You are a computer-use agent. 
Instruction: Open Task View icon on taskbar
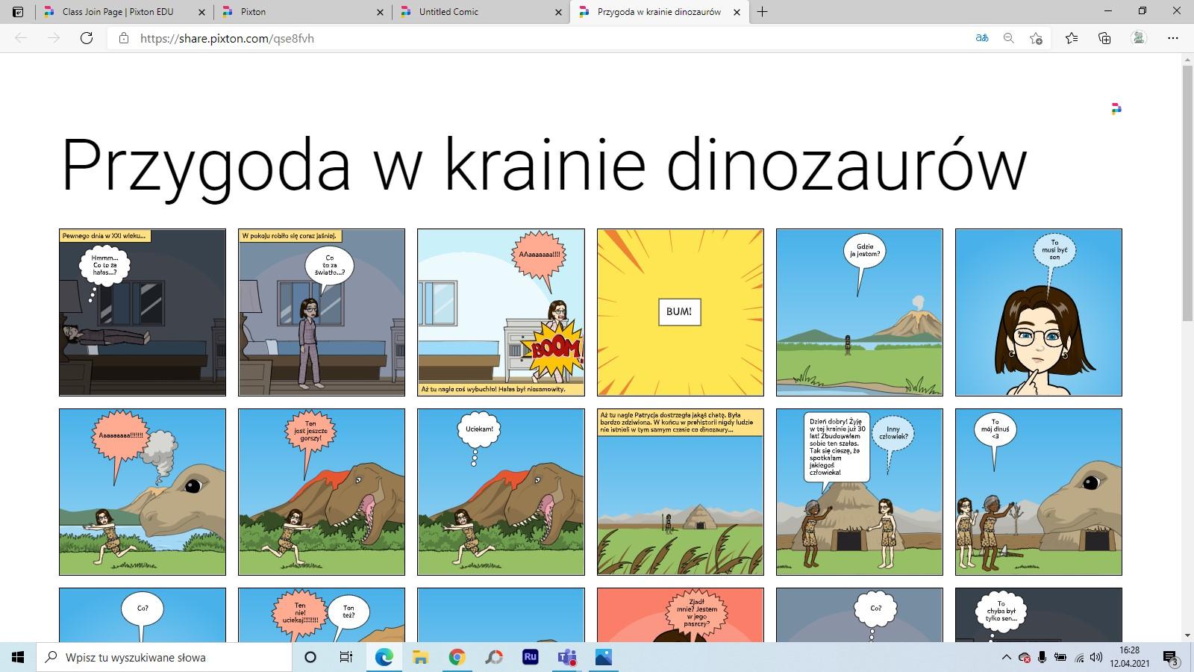(x=346, y=657)
